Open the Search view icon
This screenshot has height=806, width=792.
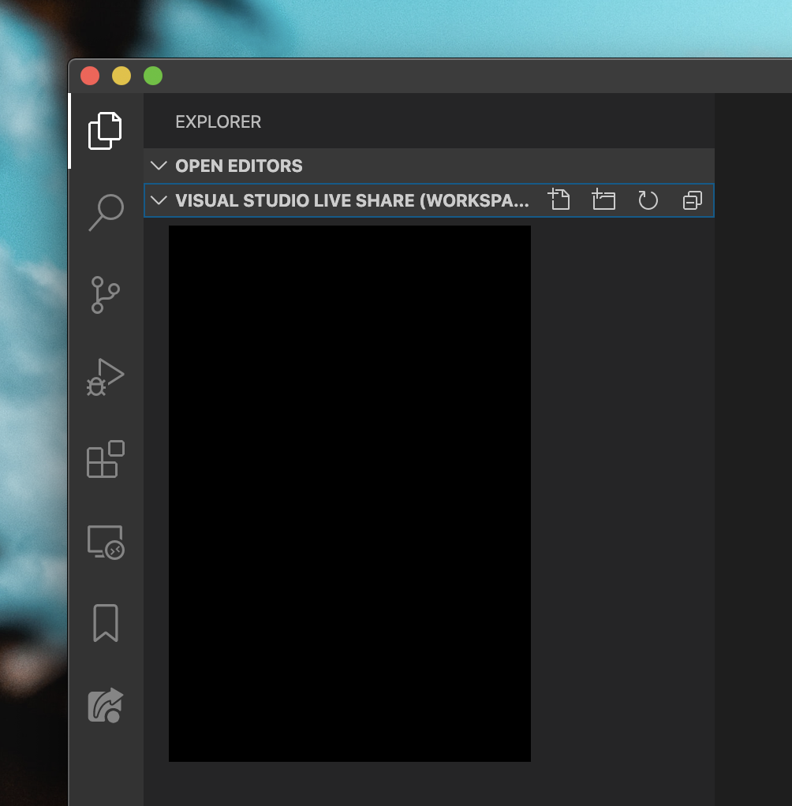[106, 212]
